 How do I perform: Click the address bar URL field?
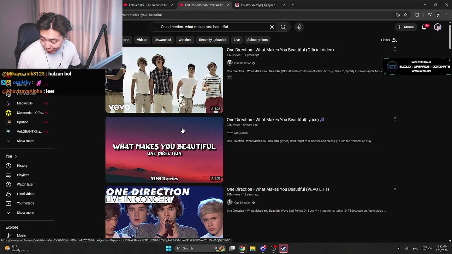[258, 15]
